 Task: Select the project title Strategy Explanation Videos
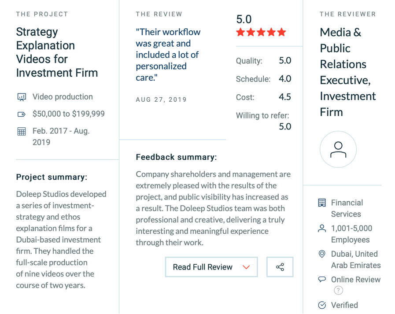pos(57,52)
